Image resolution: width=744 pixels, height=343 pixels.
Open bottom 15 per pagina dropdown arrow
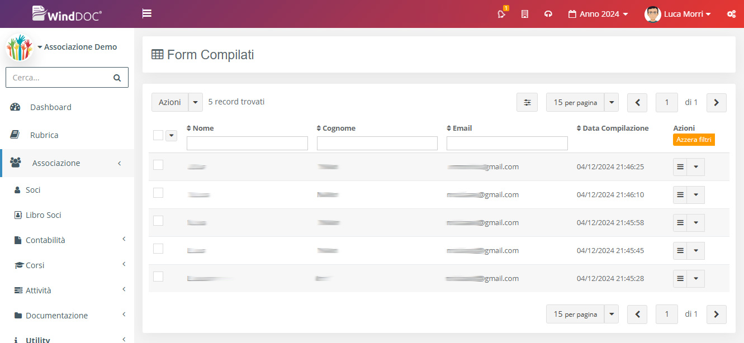[x=612, y=314]
